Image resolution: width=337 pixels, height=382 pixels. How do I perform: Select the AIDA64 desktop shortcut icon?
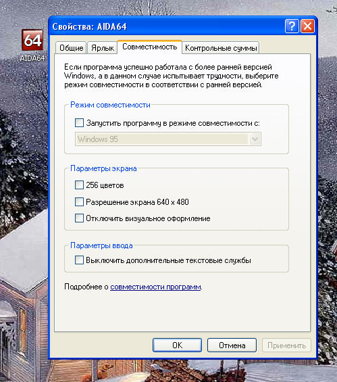click(32, 40)
